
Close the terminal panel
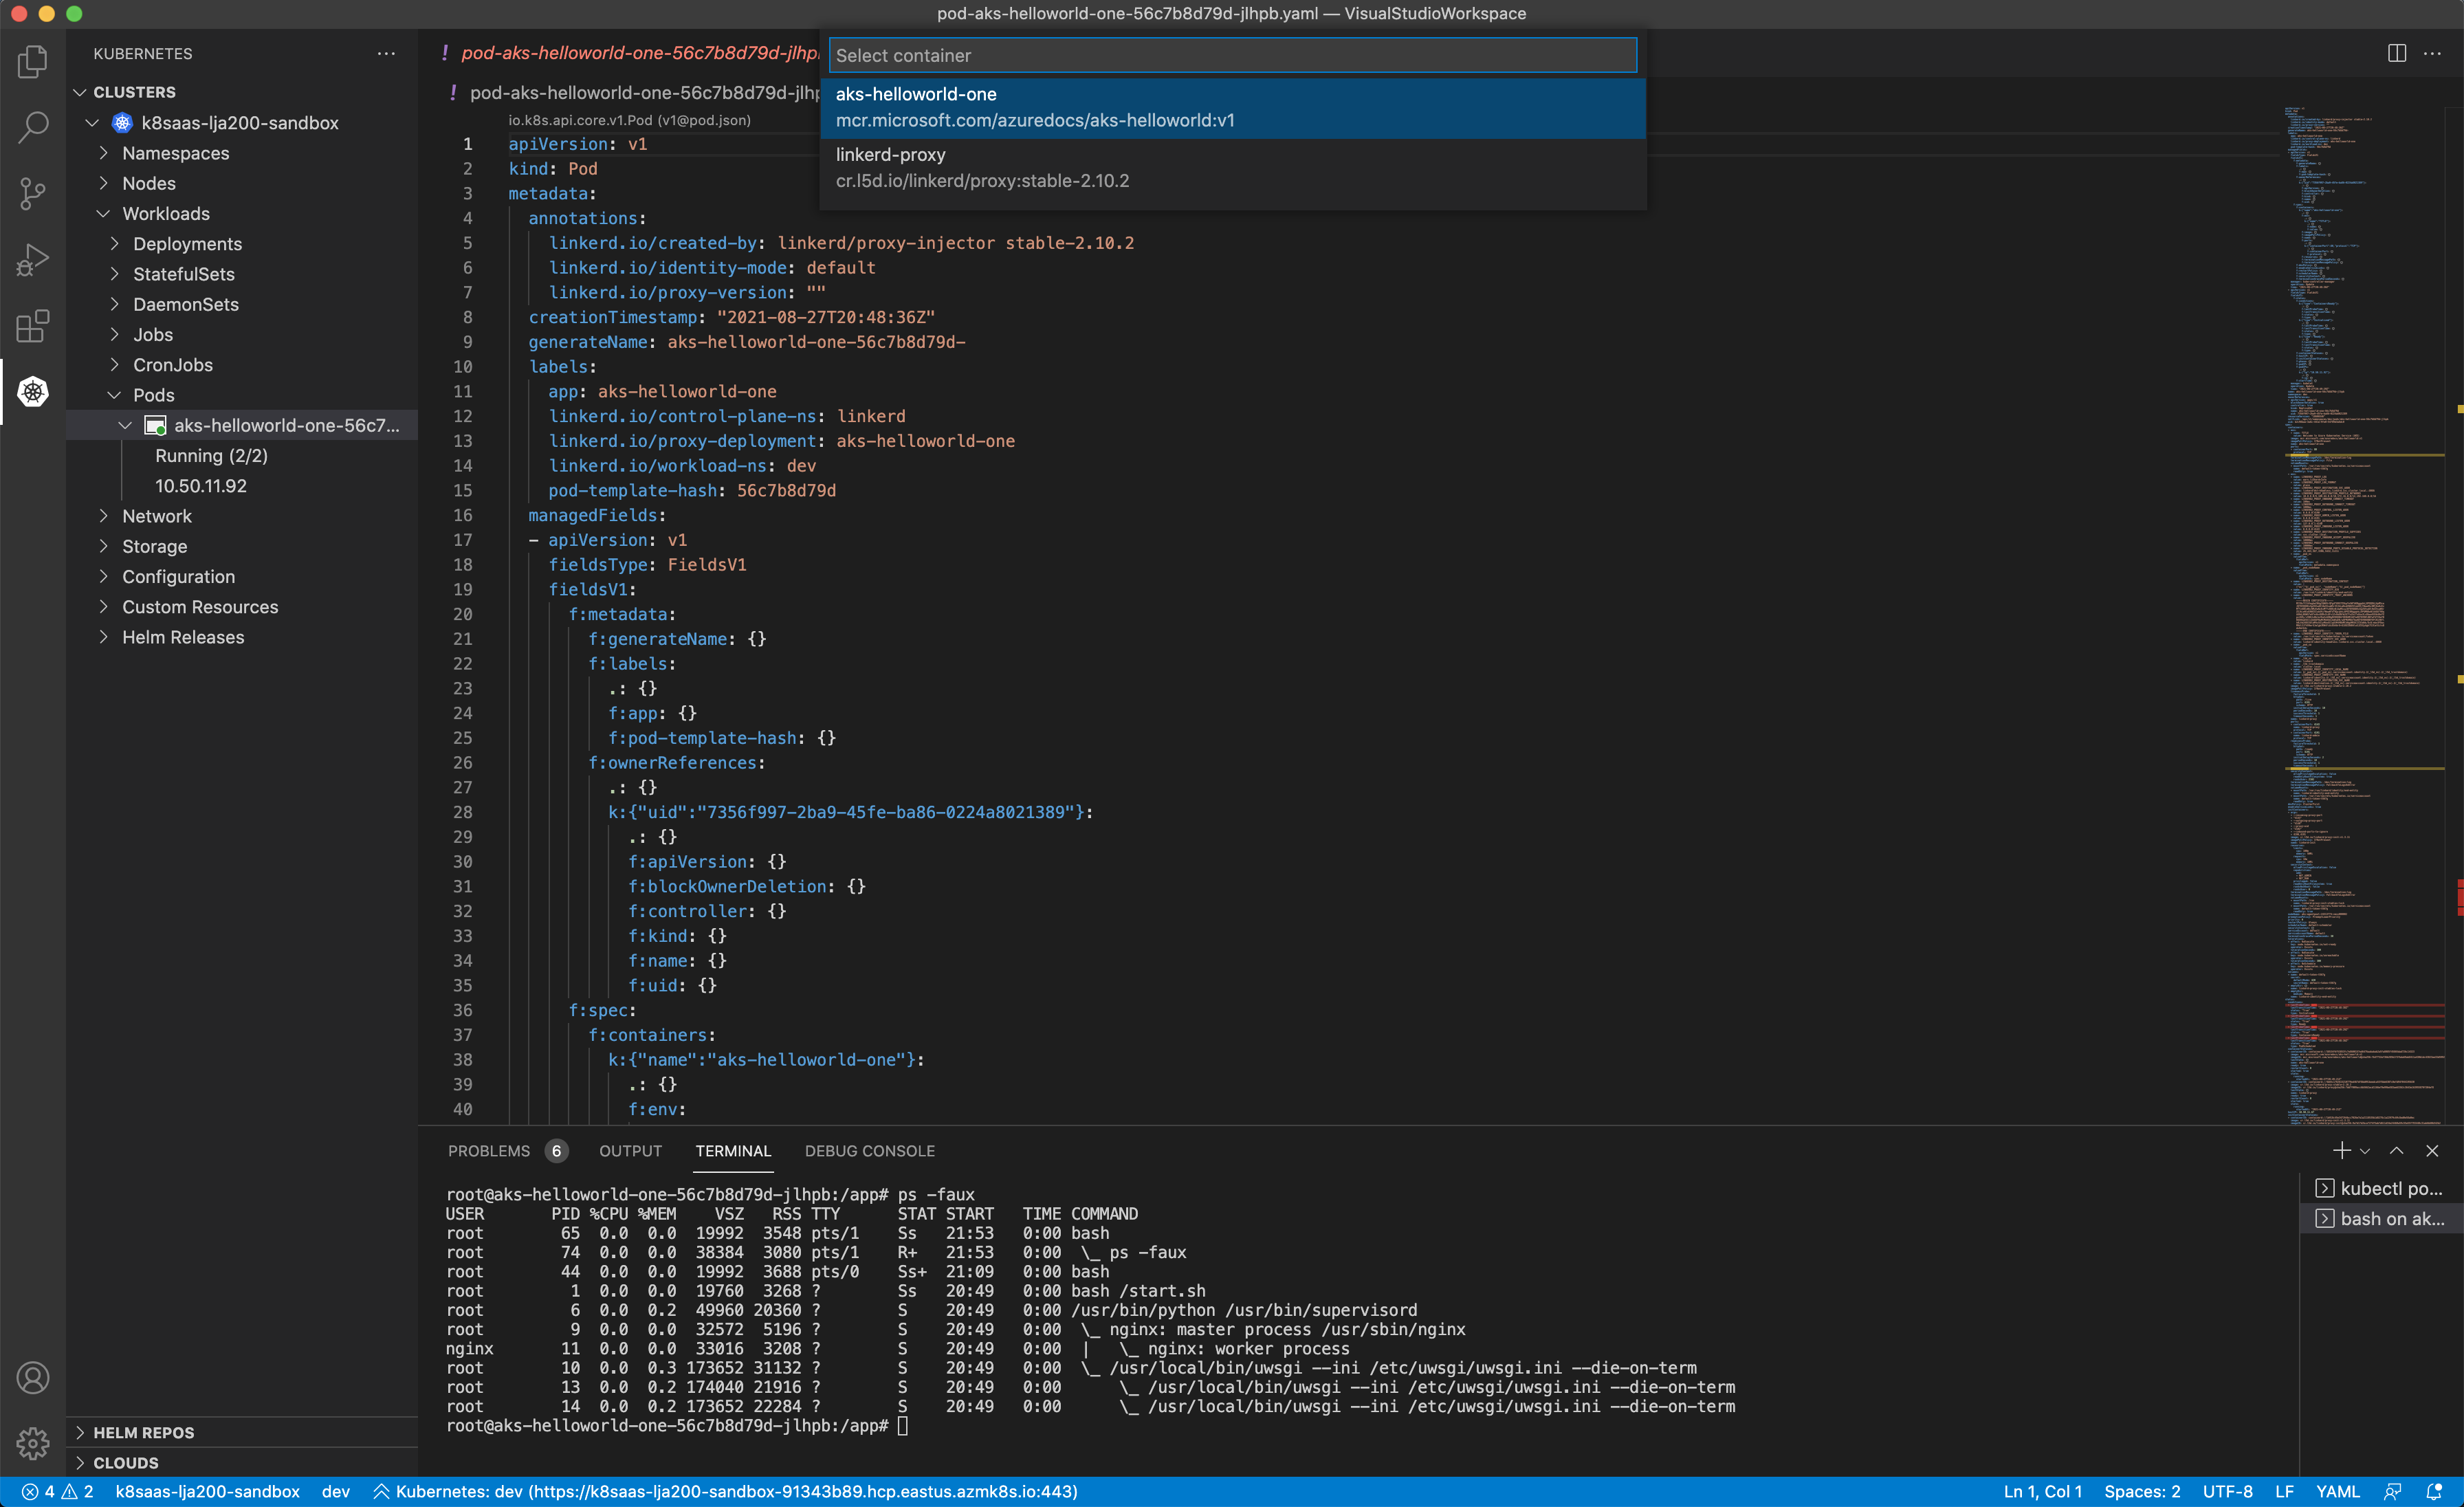coord(2432,1151)
